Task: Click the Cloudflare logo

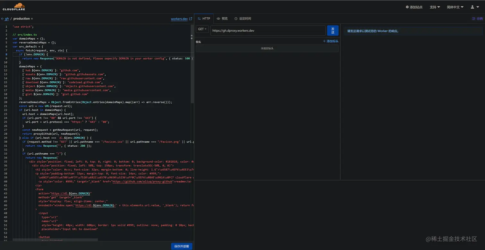Action: 14,6
